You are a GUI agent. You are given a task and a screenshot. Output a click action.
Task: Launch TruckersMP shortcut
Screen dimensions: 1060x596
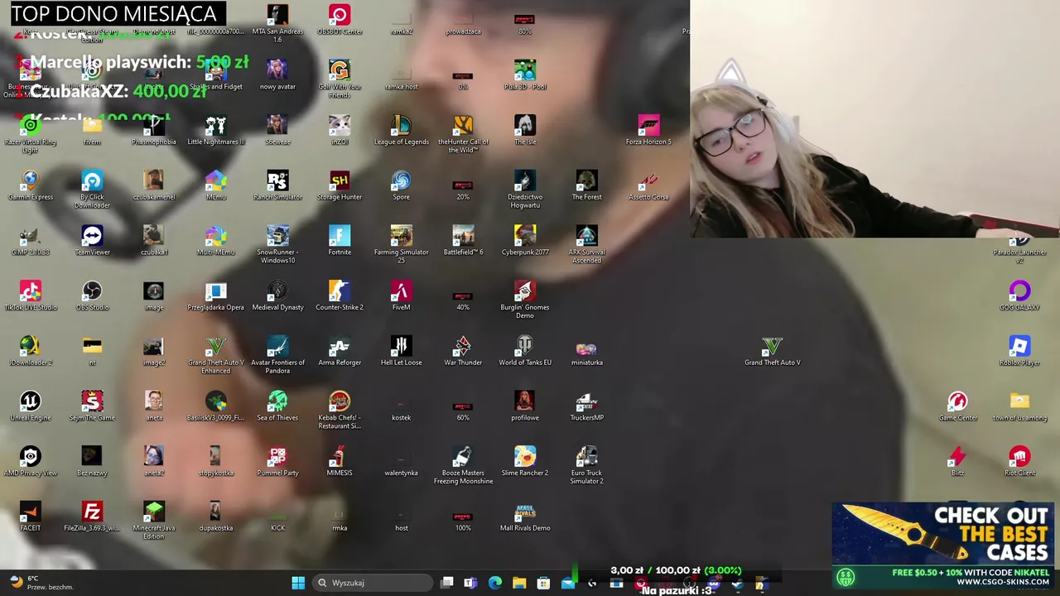(x=586, y=406)
